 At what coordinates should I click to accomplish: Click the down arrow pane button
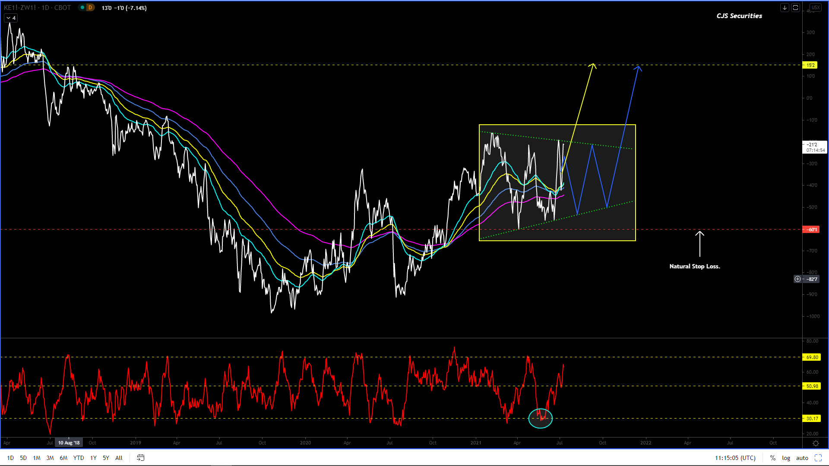785,8
